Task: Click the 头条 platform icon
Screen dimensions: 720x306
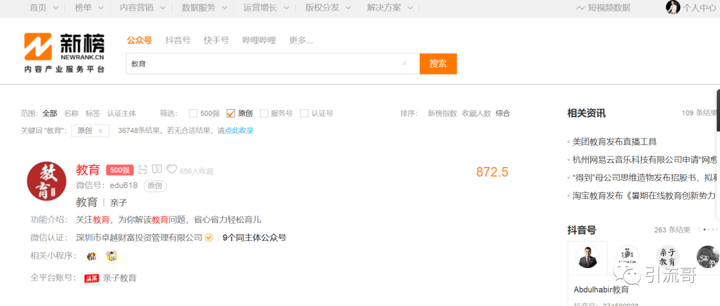Action: 92,278
